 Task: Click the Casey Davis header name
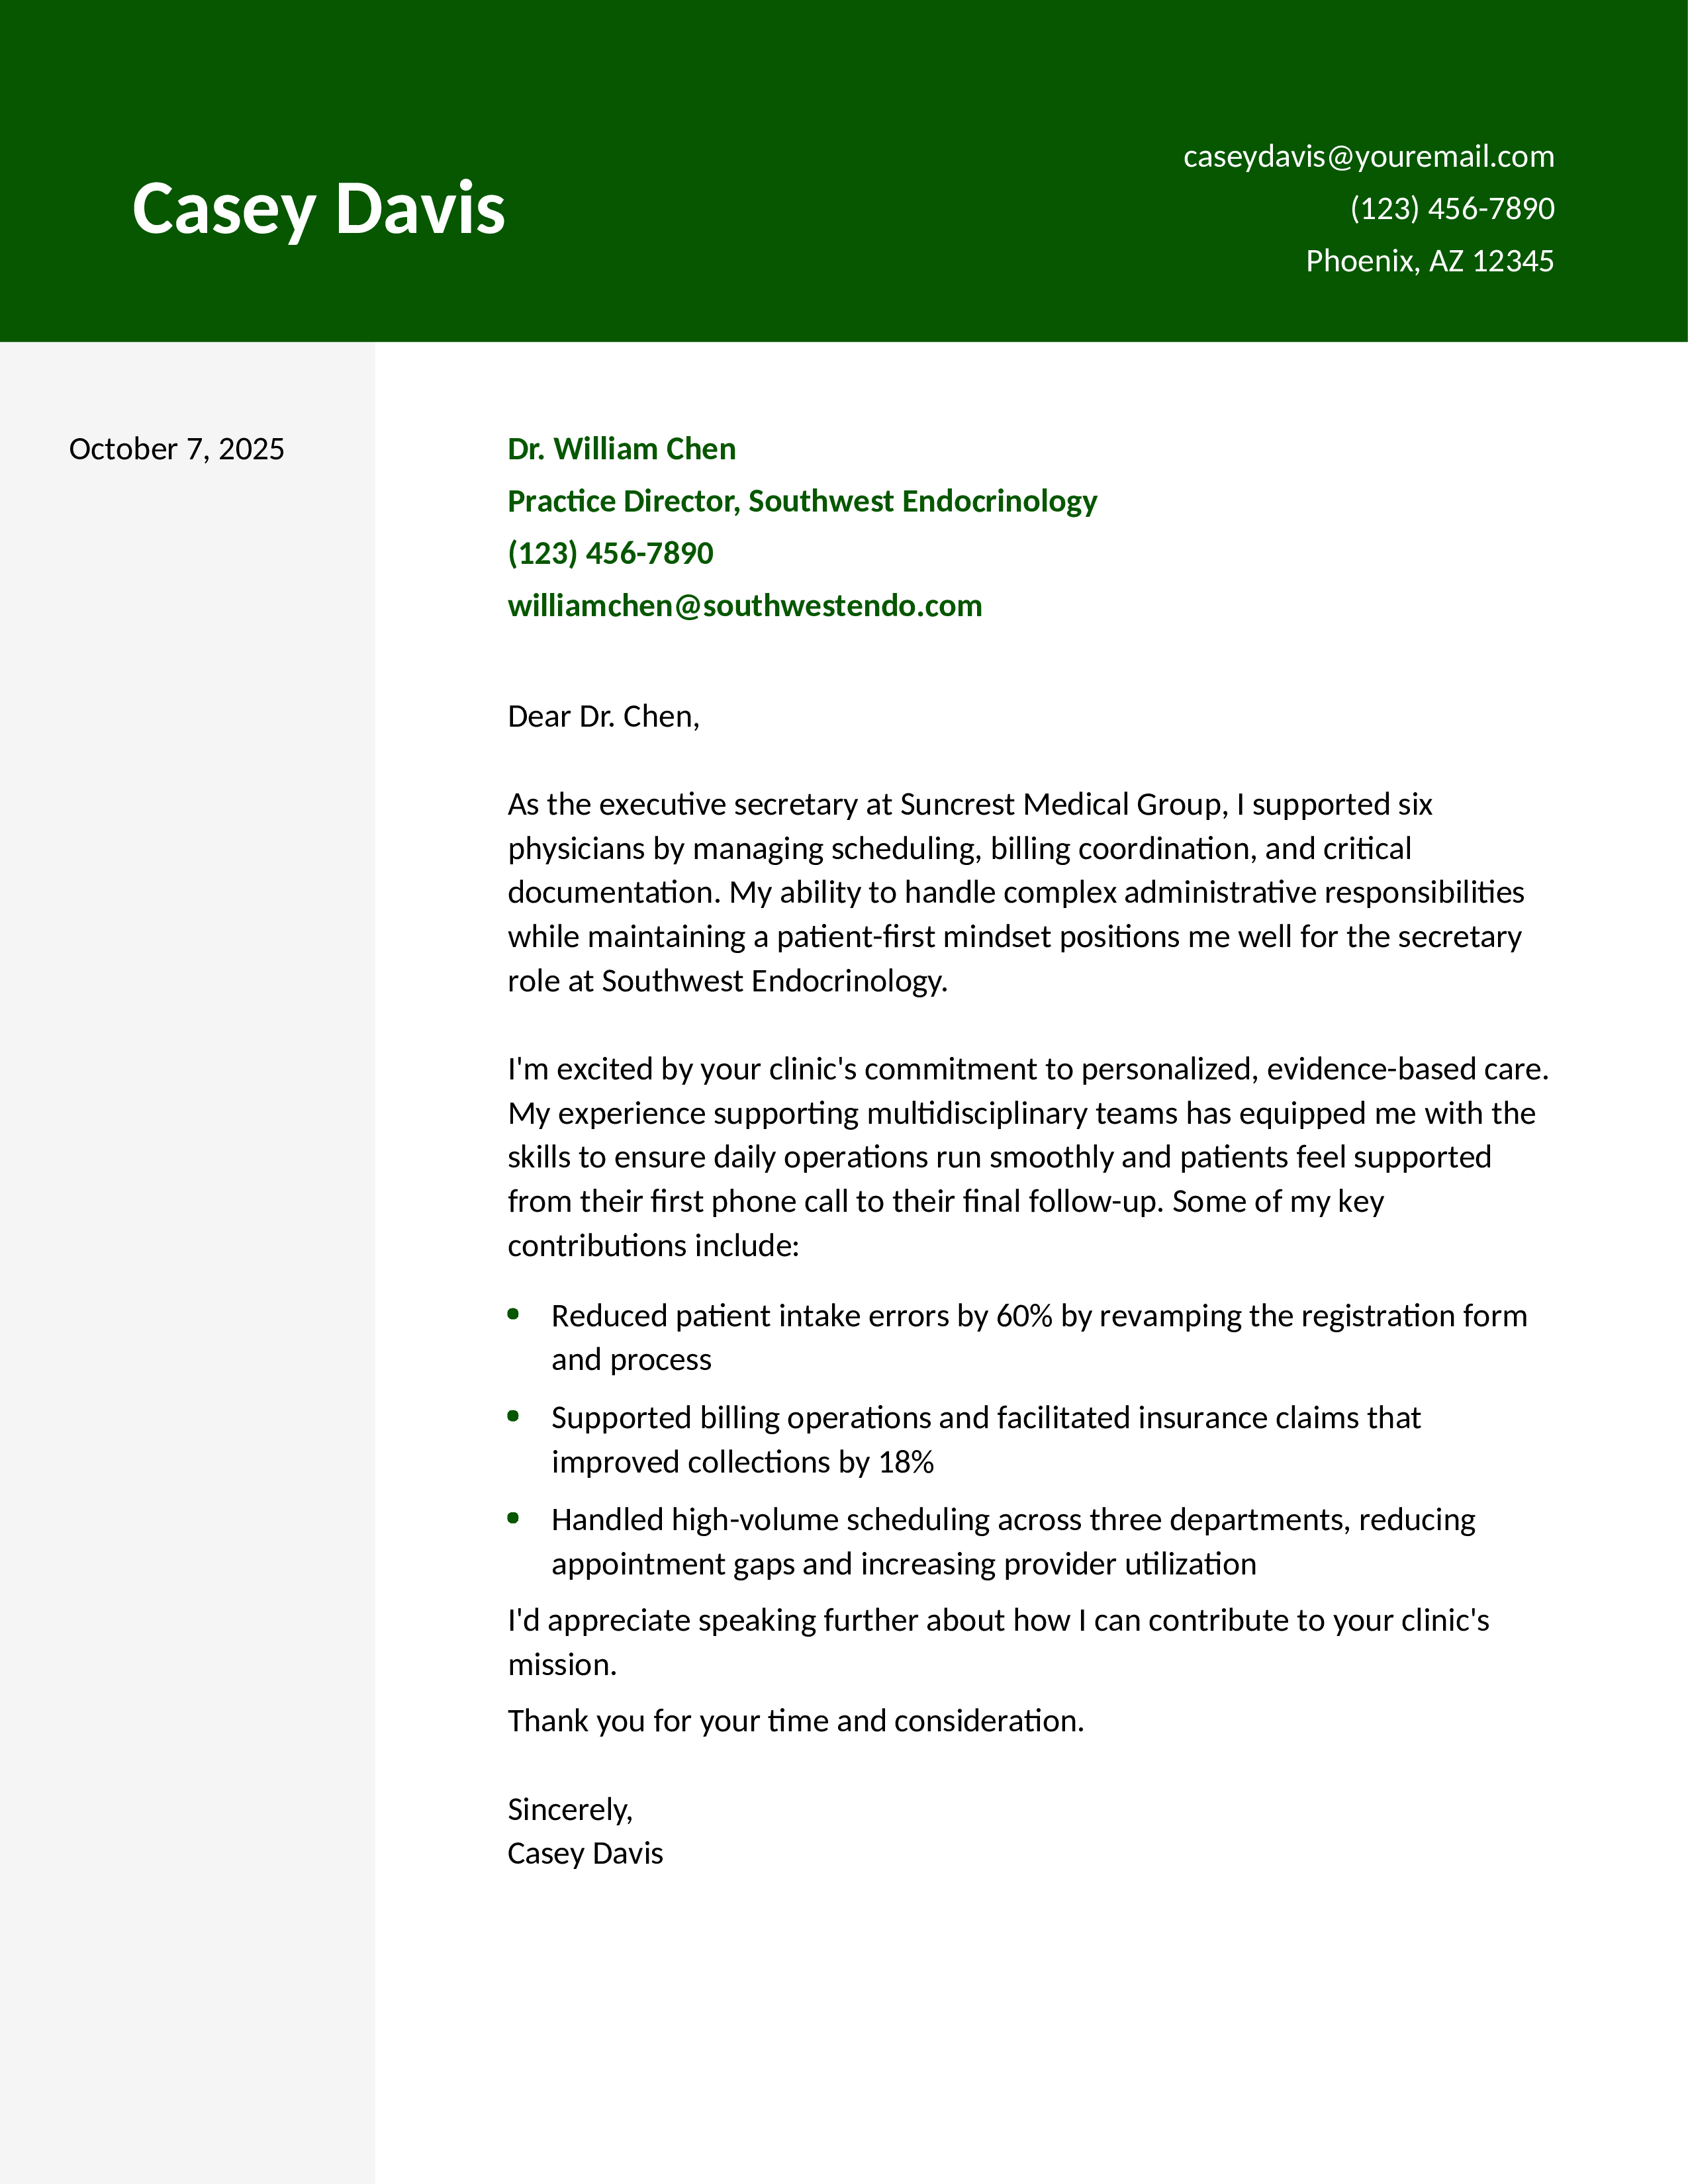(318, 209)
